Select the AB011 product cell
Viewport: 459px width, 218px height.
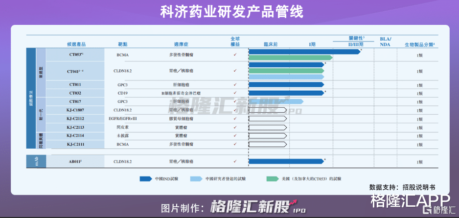[x=75, y=161]
